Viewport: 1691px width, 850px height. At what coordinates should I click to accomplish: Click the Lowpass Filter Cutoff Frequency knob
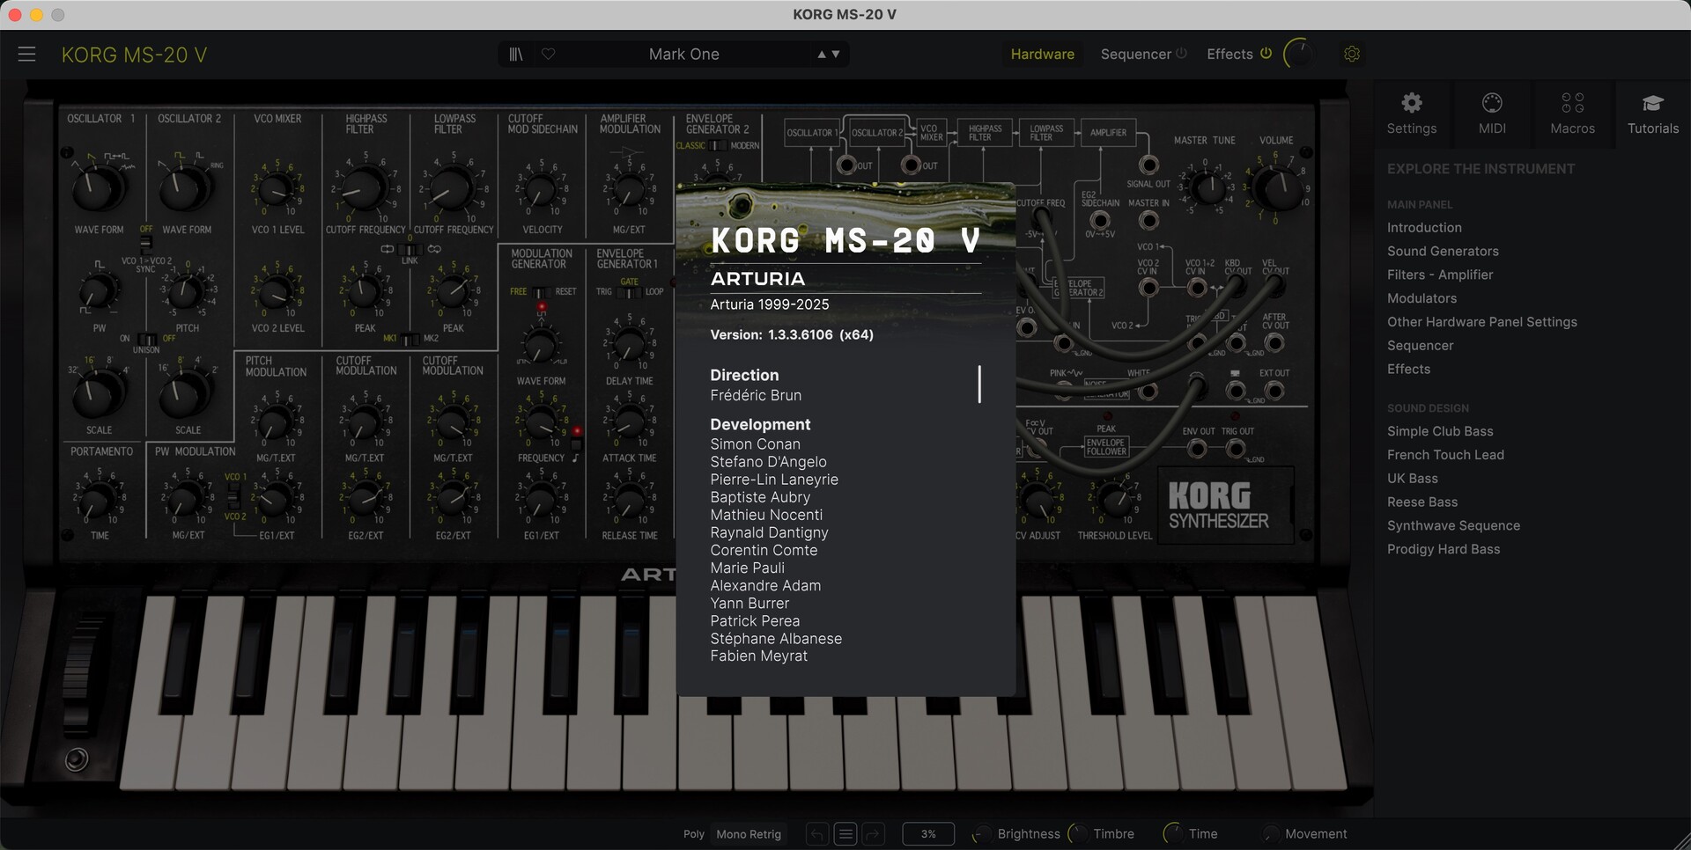click(x=452, y=188)
